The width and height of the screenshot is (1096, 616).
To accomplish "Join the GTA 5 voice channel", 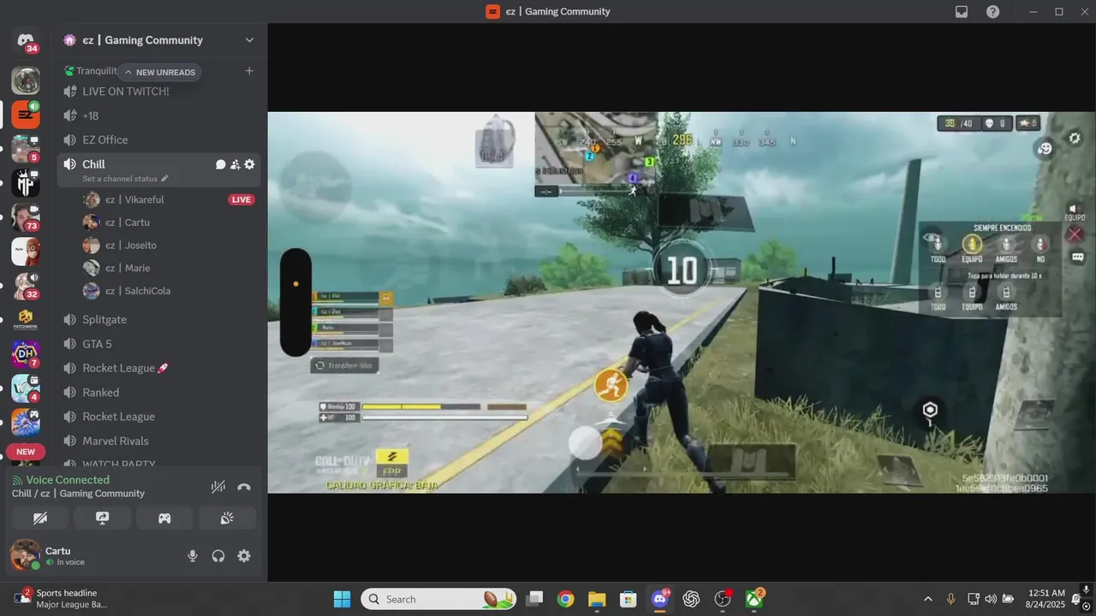I will tap(159, 344).
